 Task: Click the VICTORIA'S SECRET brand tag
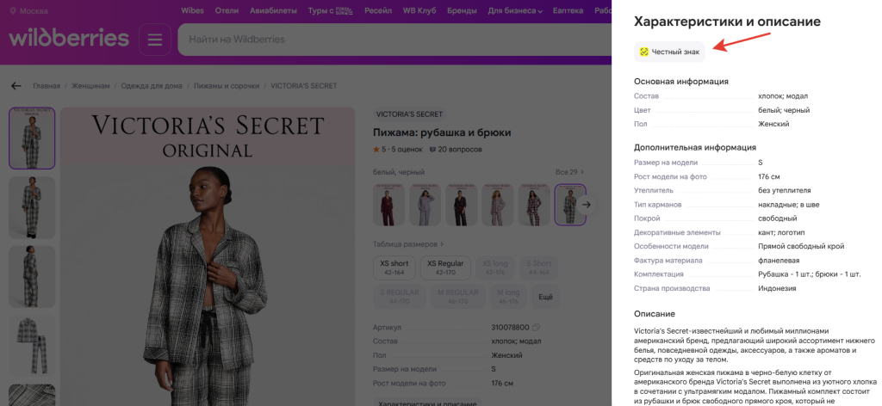click(409, 114)
